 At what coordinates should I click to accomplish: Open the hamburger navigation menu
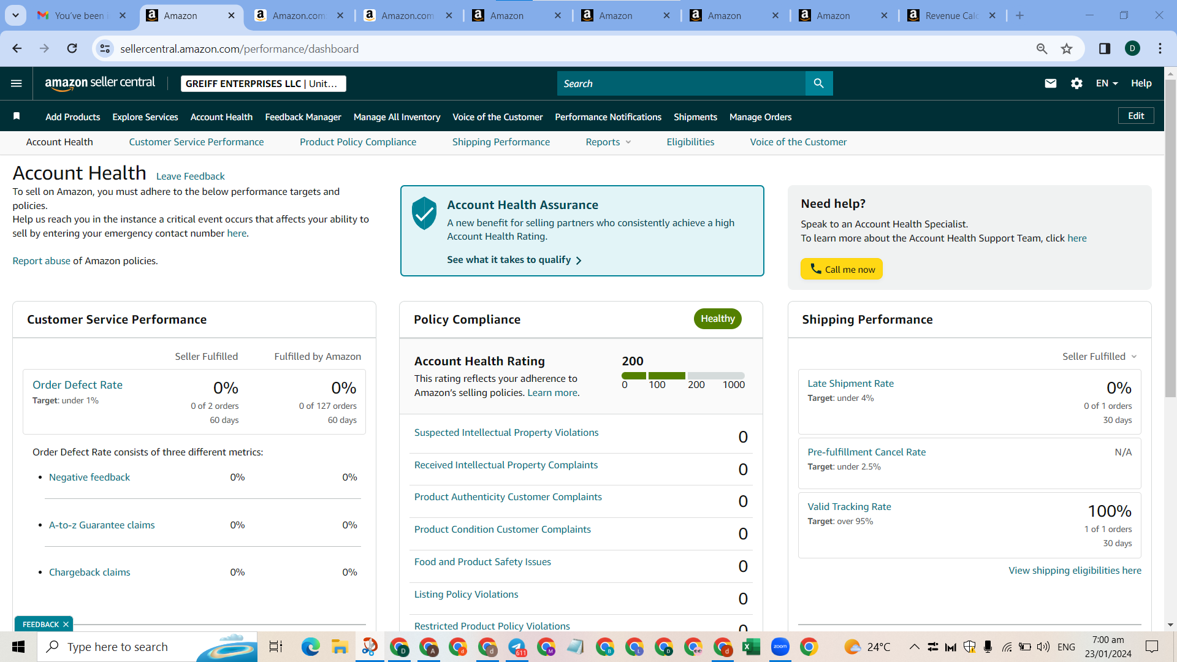pyautogui.click(x=17, y=83)
